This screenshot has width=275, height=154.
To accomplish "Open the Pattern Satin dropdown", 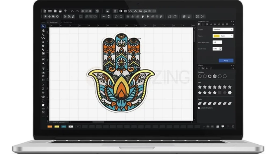I will 223,36.
